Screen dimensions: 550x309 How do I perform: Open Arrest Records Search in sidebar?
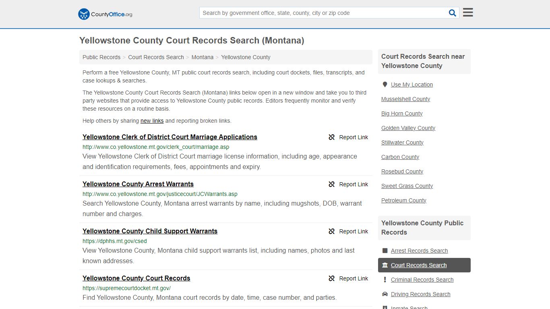coord(419,251)
